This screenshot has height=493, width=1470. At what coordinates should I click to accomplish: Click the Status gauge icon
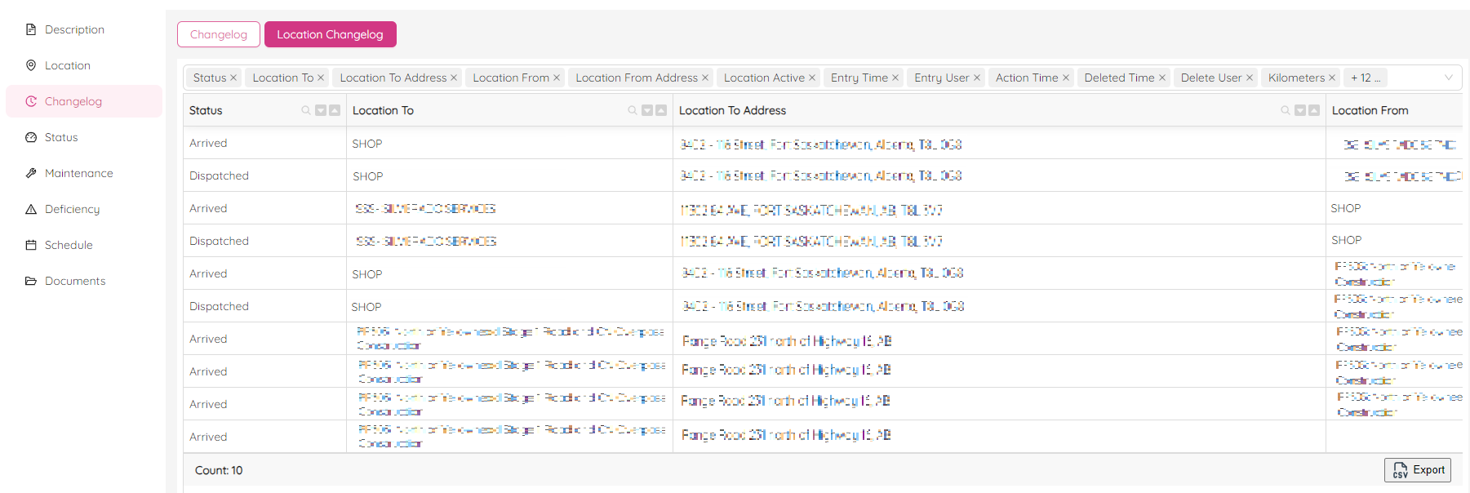tap(31, 137)
